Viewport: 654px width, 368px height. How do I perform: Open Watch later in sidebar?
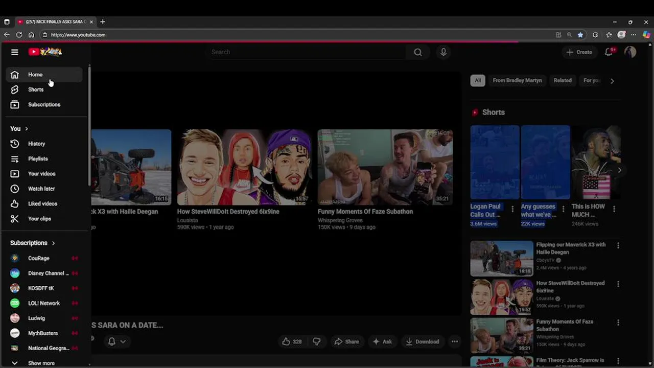click(44, 189)
